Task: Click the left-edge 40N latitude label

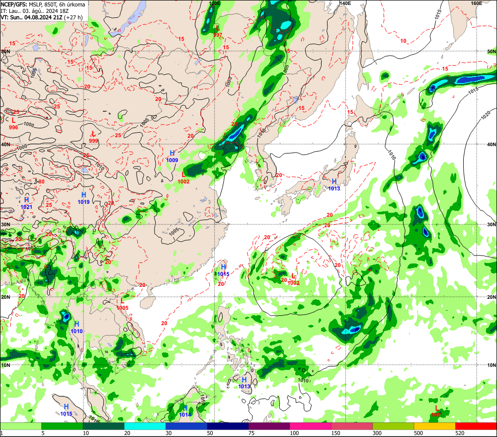Action: (5, 144)
